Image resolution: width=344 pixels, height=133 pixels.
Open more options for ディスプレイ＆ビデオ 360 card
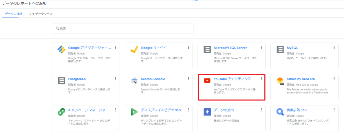(x=188, y=110)
